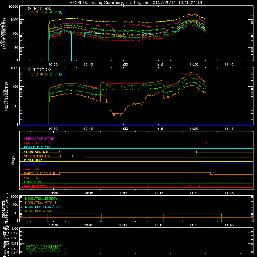Click the 10000 tick on front segments axis
This screenshot has height=257, width=257.
pos(13,6)
